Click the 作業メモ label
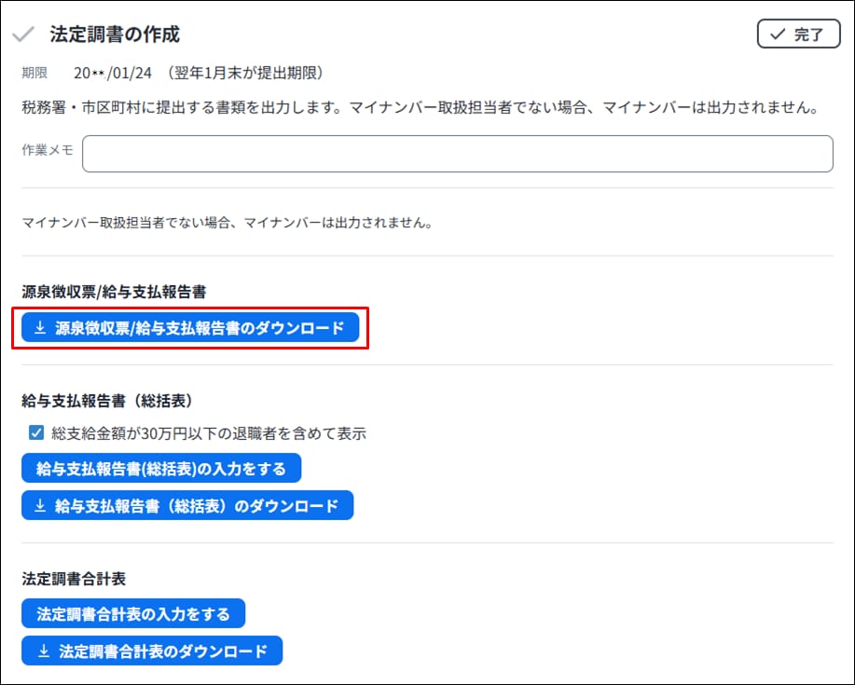855x685 pixels. [x=48, y=150]
